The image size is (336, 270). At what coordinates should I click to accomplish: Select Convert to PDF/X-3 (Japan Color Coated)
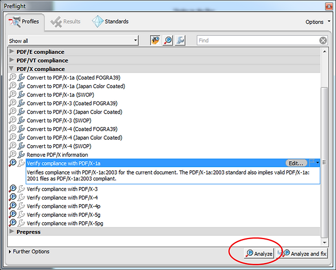[74, 112]
